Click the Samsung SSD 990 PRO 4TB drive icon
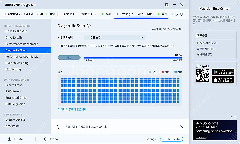The width and height of the screenshot is (240, 144). click(60, 14)
